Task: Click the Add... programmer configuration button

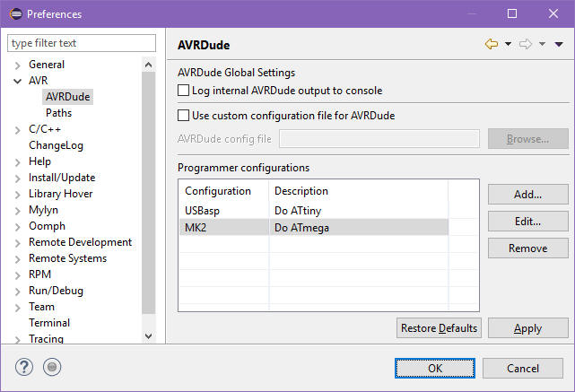Action: pyautogui.click(x=527, y=195)
